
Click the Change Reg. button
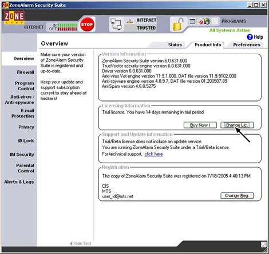click(237, 196)
